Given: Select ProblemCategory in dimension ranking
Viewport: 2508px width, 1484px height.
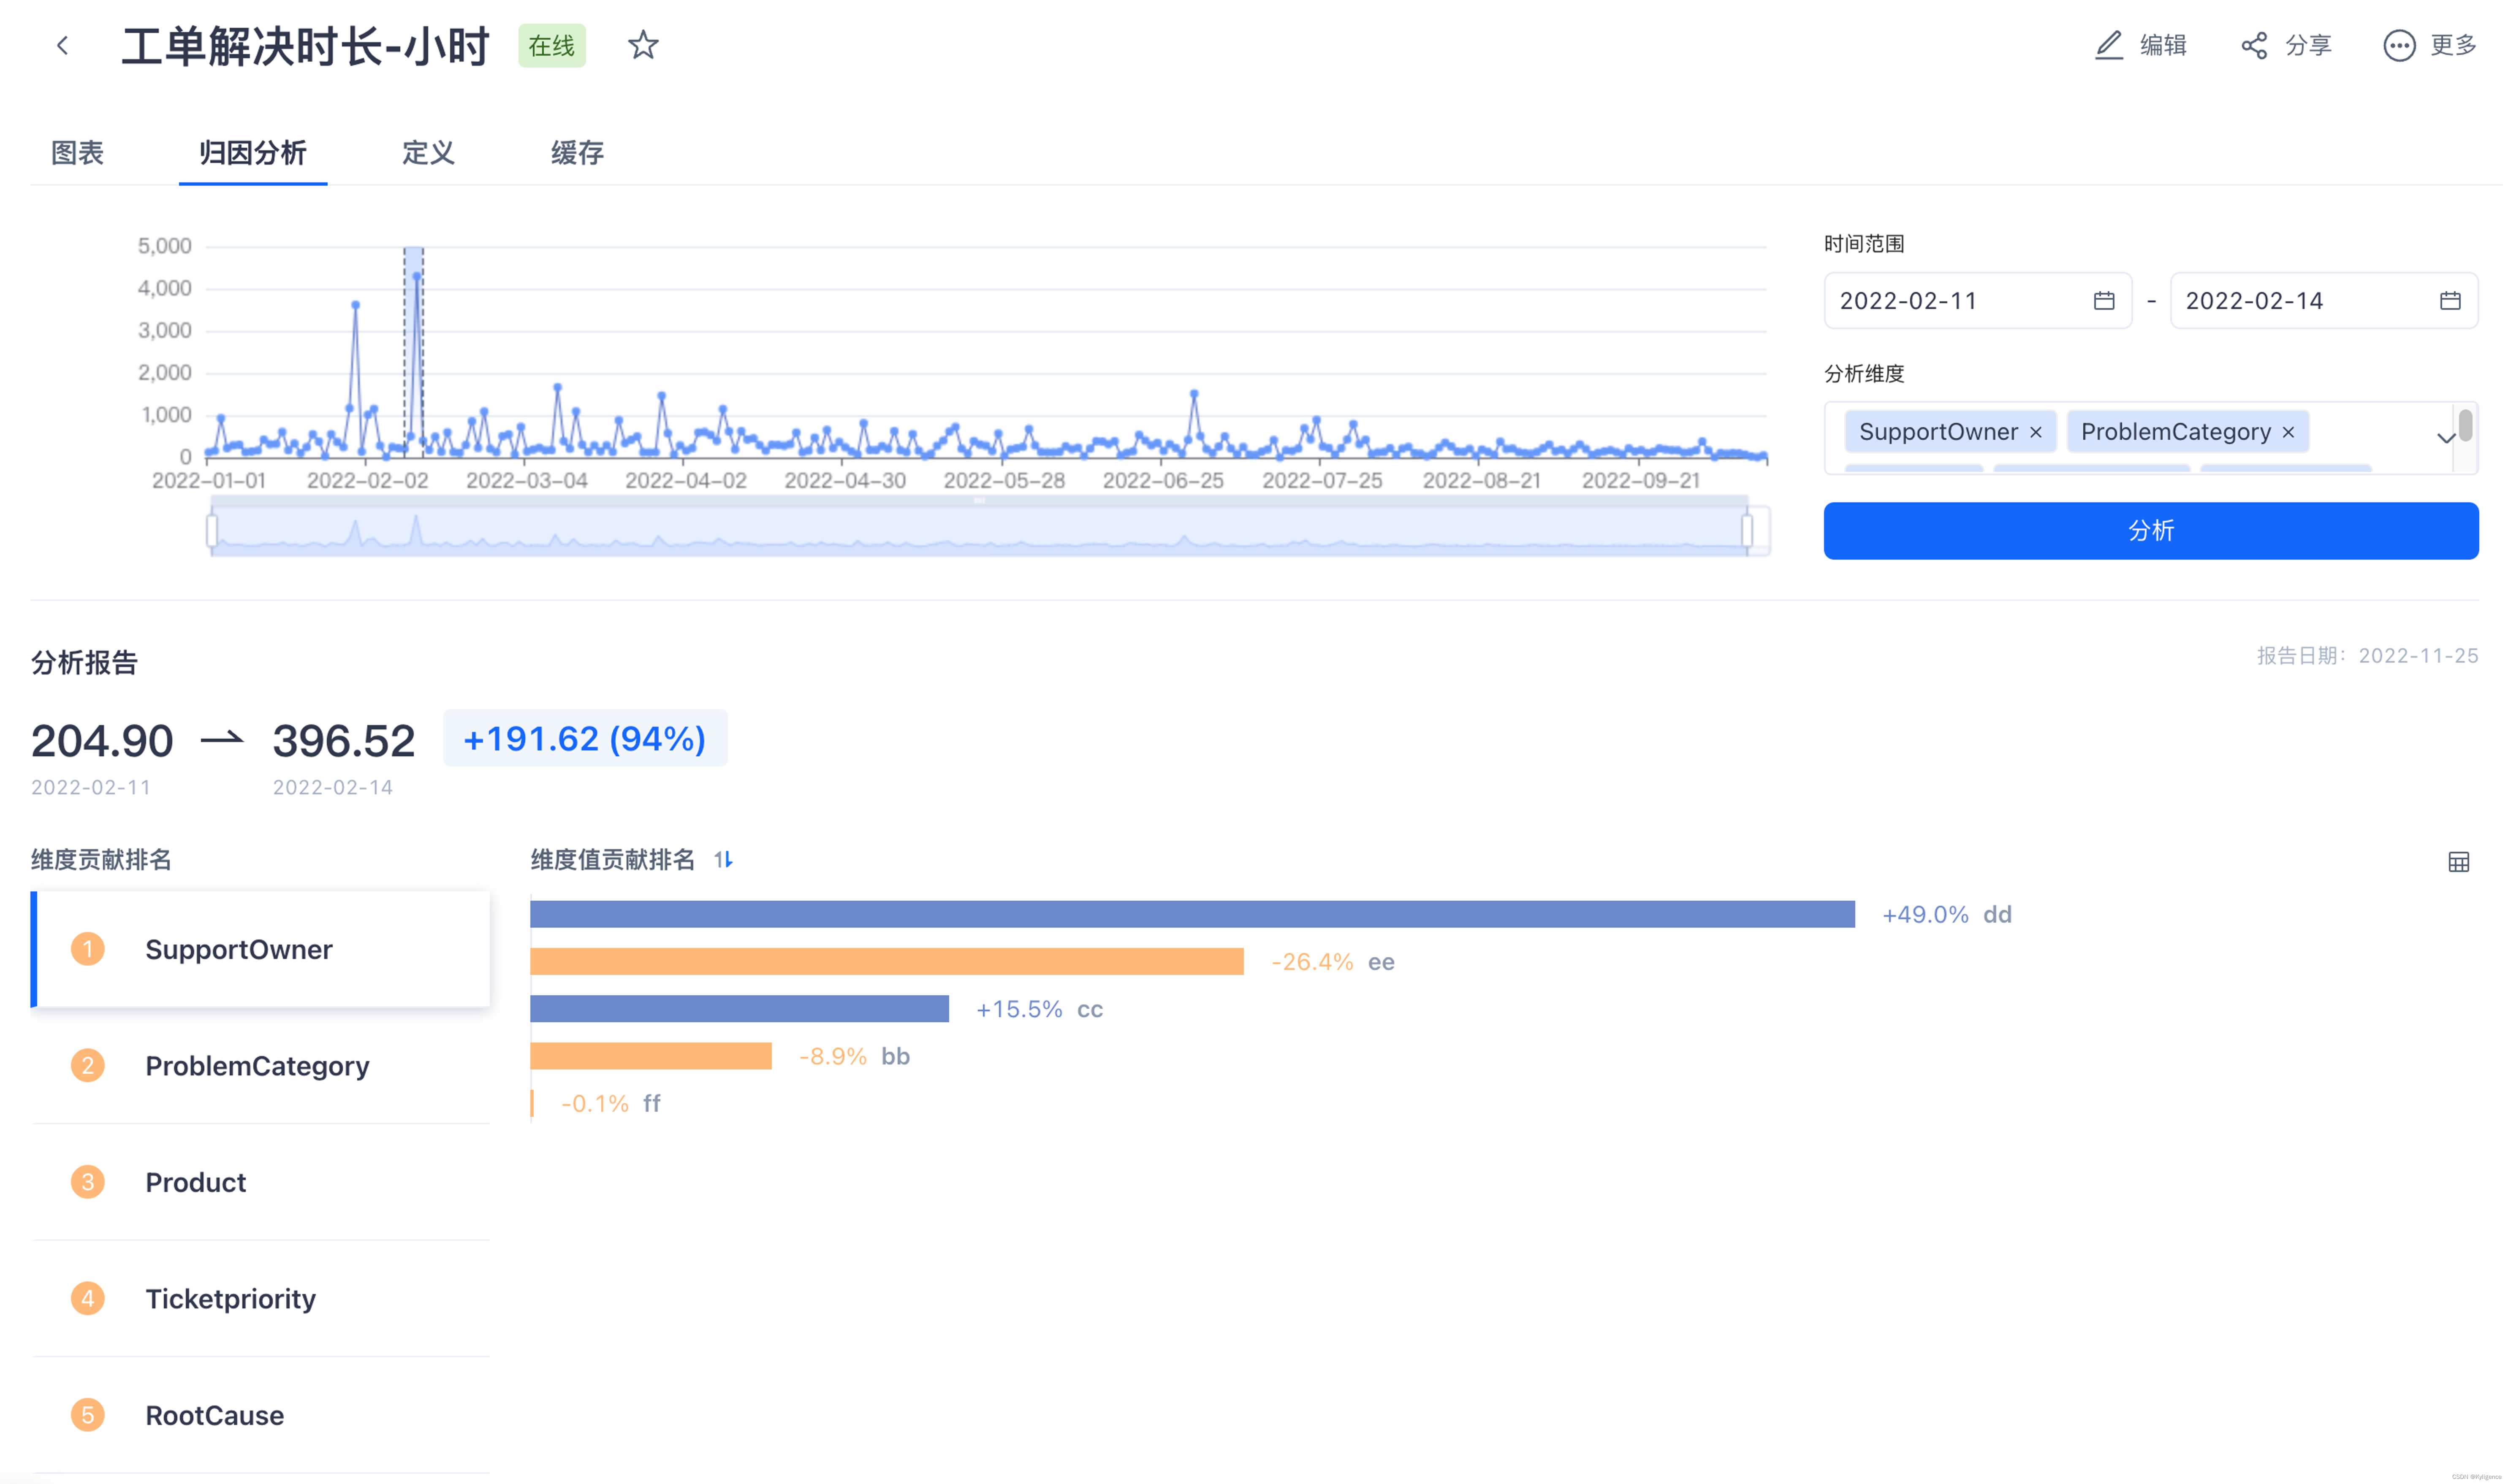Looking at the screenshot, I should (257, 1066).
